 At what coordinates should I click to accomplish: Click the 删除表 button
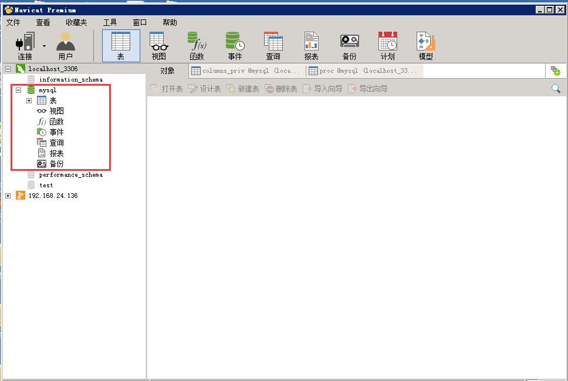[x=280, y=89]
